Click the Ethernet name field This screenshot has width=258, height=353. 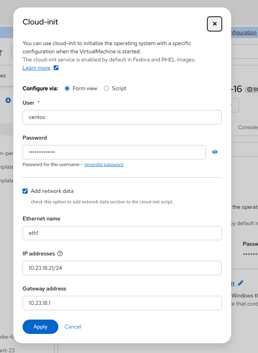pyautogui.click(x=122, y=233)
